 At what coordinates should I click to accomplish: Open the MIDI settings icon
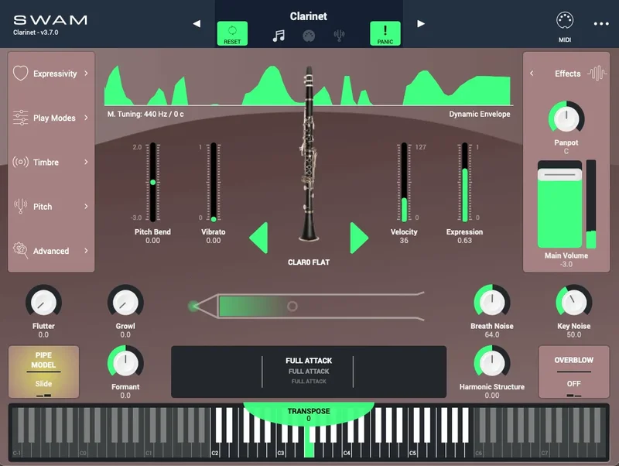point(565,21)
